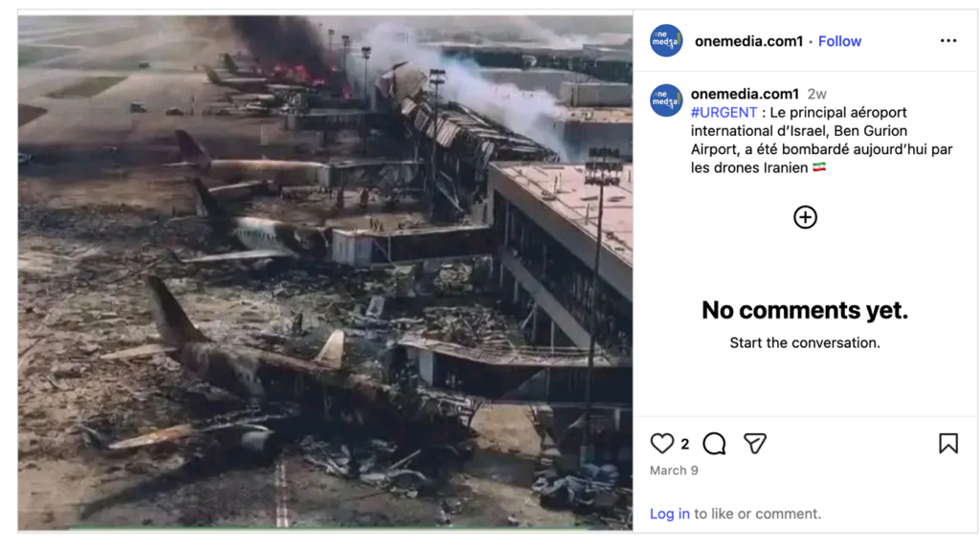980x549 pixels.
Task: Follow the onemedia.com1 account
Action: (839, 41)
